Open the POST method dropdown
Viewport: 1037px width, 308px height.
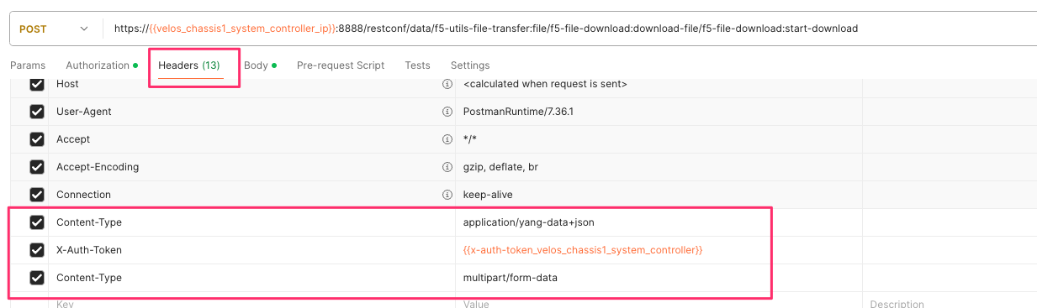pos(53,29)
